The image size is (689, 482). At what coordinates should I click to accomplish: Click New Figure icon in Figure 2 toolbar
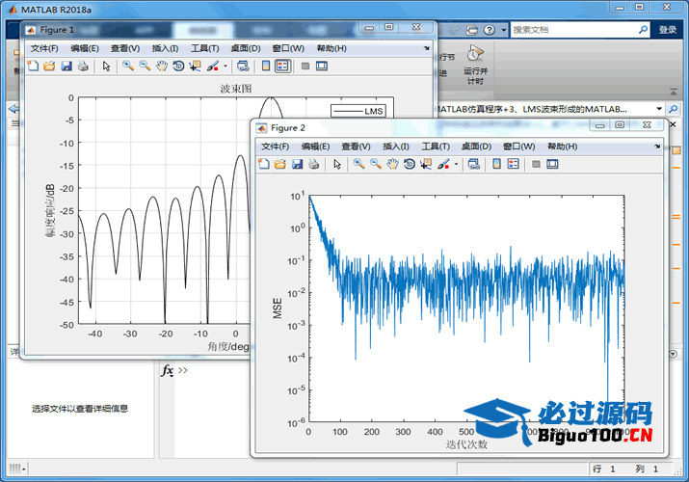pyautogui.click(x=264, y=164)
